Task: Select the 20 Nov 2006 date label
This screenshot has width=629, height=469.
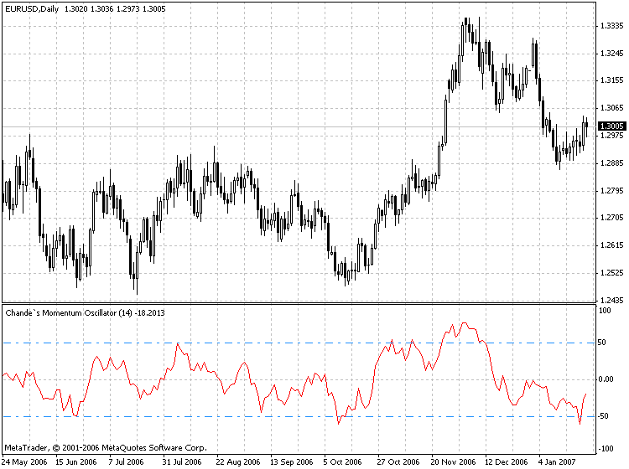Action: coord(455,461)
